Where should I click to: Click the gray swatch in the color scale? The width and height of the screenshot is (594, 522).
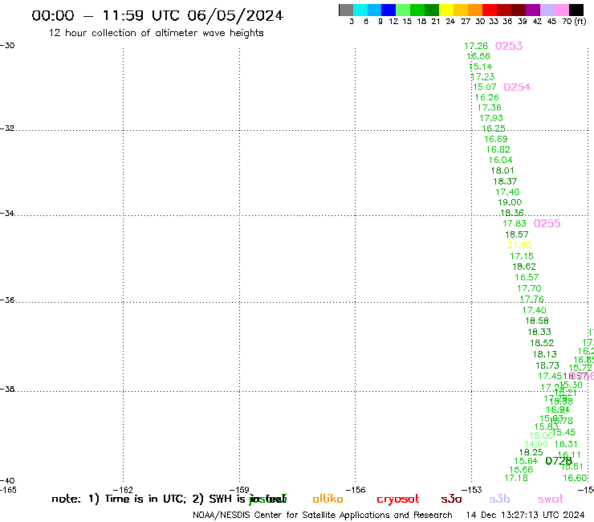(x=346, y=10)
